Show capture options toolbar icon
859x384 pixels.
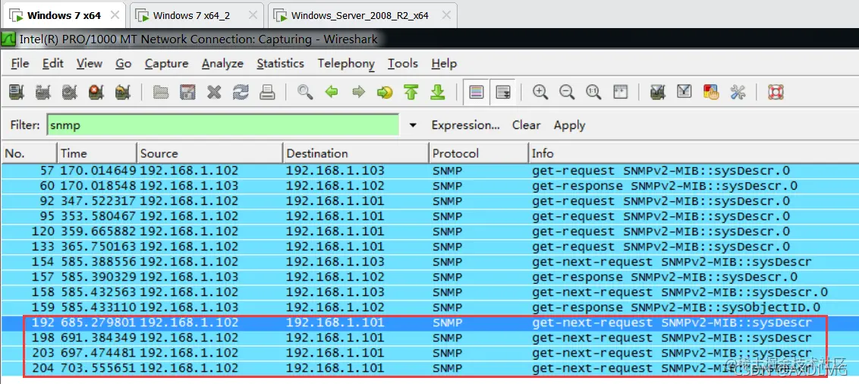tap(42, 92)
